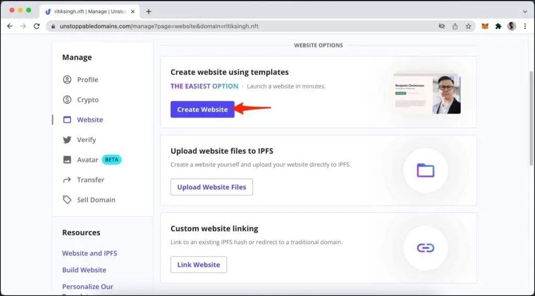Click the template preview thumbnail
The width and height of the screenshot is (535, 296).
(x=427, y=93)
